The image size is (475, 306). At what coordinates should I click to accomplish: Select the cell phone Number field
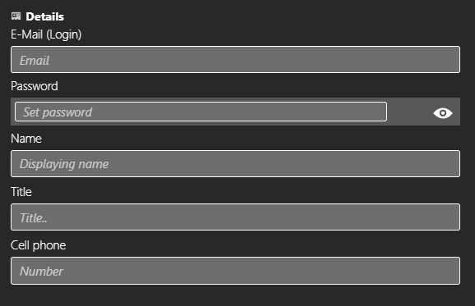pyautogui.click(x=235, y=271)
